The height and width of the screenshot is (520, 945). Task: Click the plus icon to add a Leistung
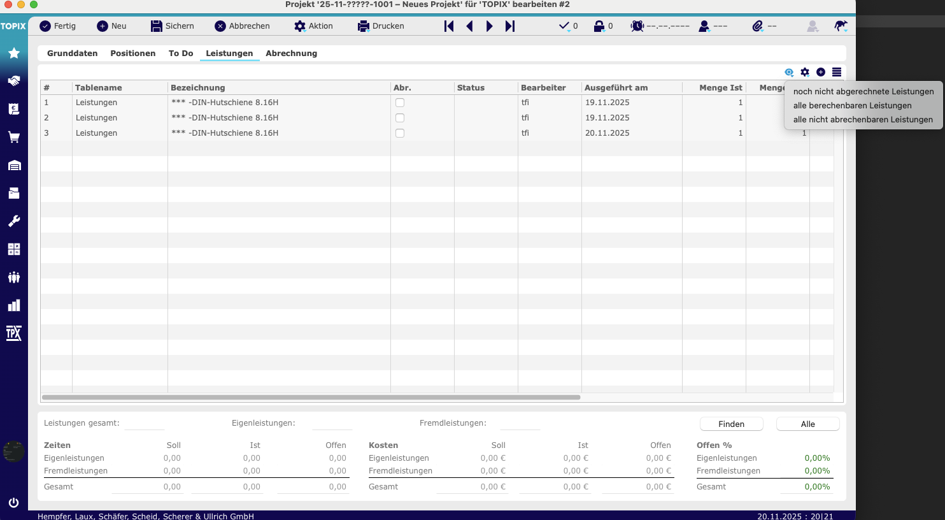(821, 73)
